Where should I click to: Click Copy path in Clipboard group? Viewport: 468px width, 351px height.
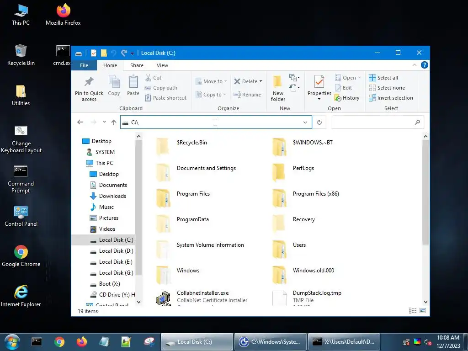click(161, 88)
